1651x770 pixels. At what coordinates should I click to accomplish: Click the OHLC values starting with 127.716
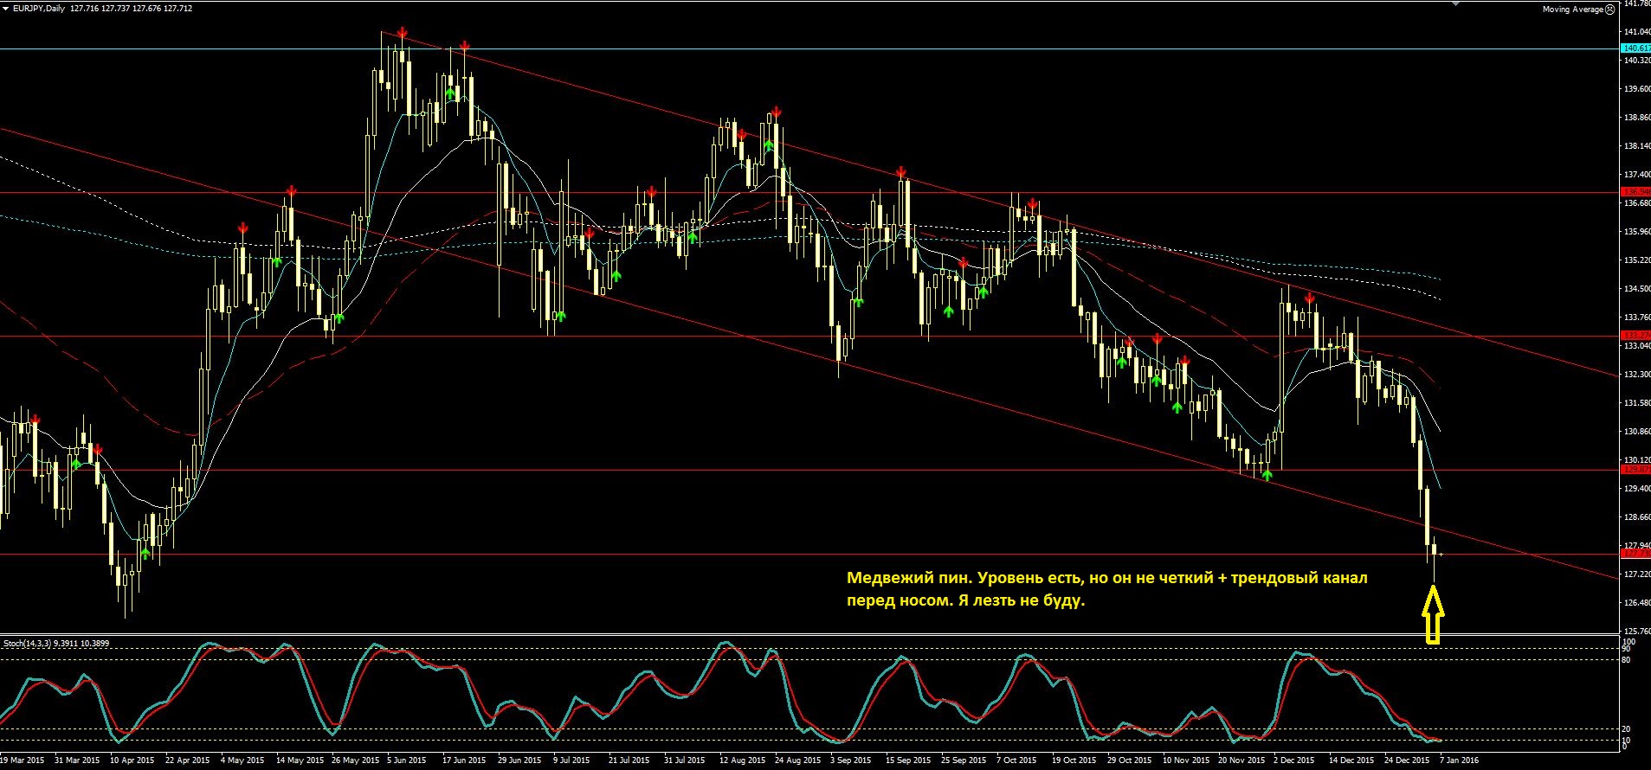[x=132, y=9]
